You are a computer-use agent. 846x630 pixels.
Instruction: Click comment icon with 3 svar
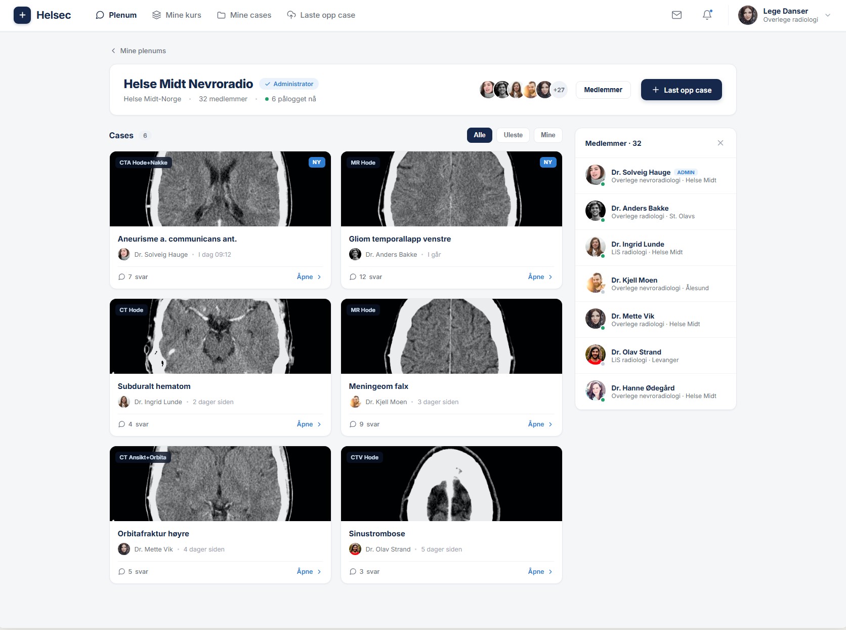[353, 572]
